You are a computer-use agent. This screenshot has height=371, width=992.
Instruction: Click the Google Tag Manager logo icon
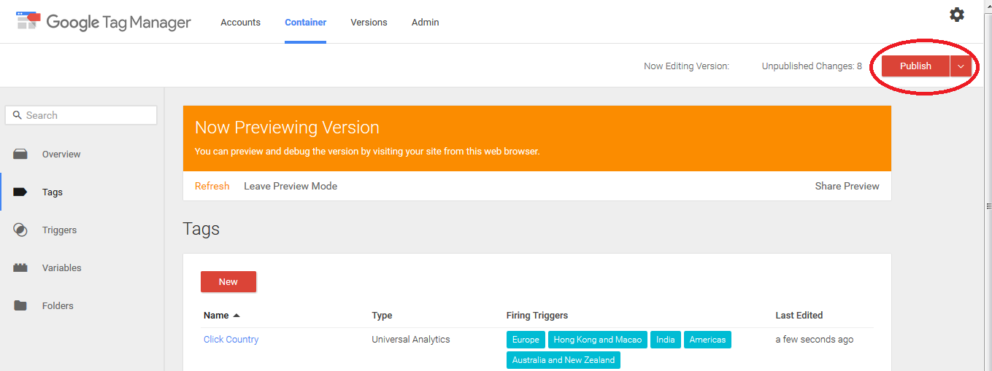(x=28, y=20)
